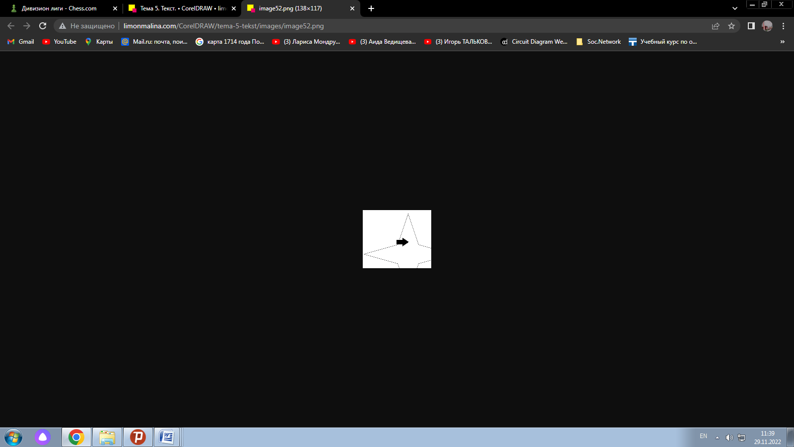Open the network tray icon

click(x=741, y=438)
